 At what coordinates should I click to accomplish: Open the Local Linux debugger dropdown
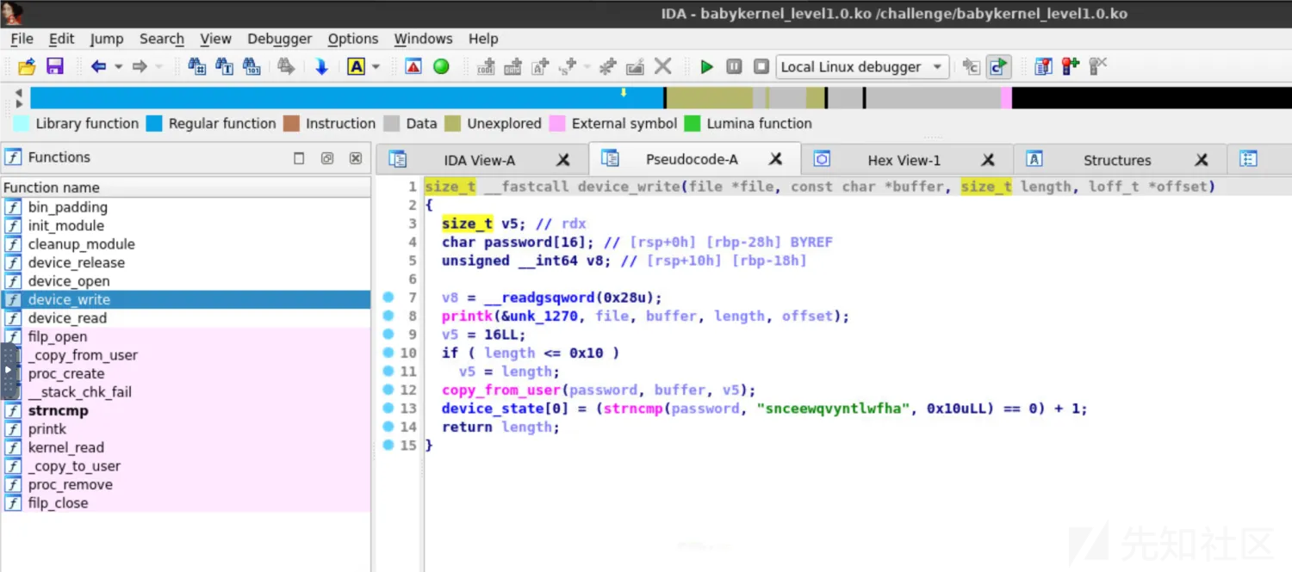pyautogui.click(x=862, y=66)
